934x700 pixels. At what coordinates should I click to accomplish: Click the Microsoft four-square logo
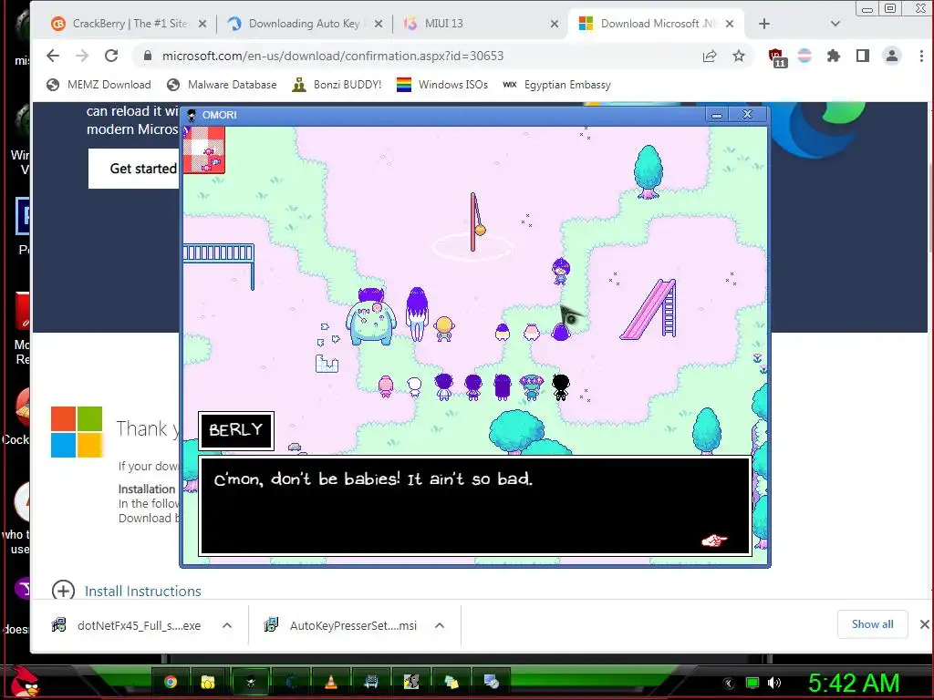point(77,431)
